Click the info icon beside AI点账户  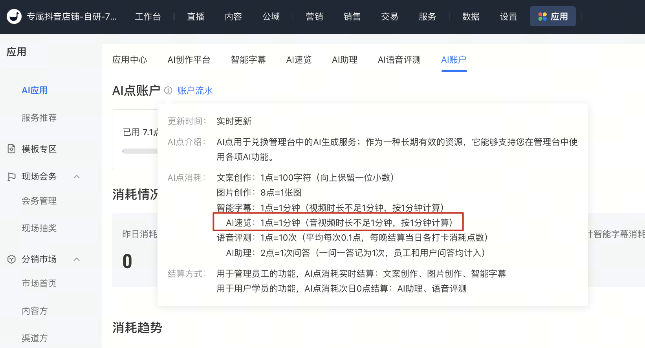(x=168, y=91)
